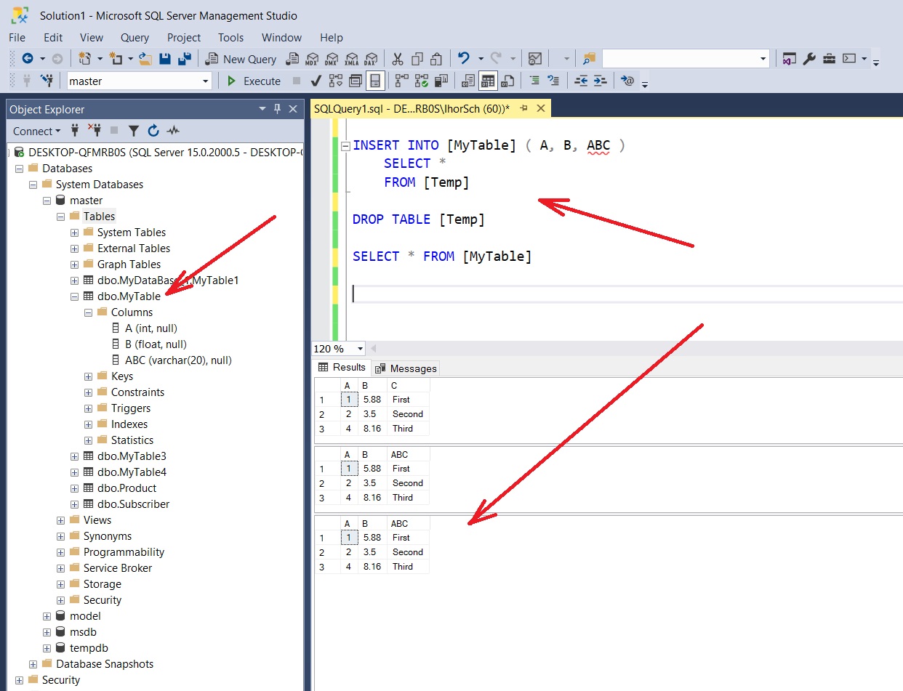Viewport: 903px width, 691px height.
Task: Open the Query menu
Action: pos(135,38)
